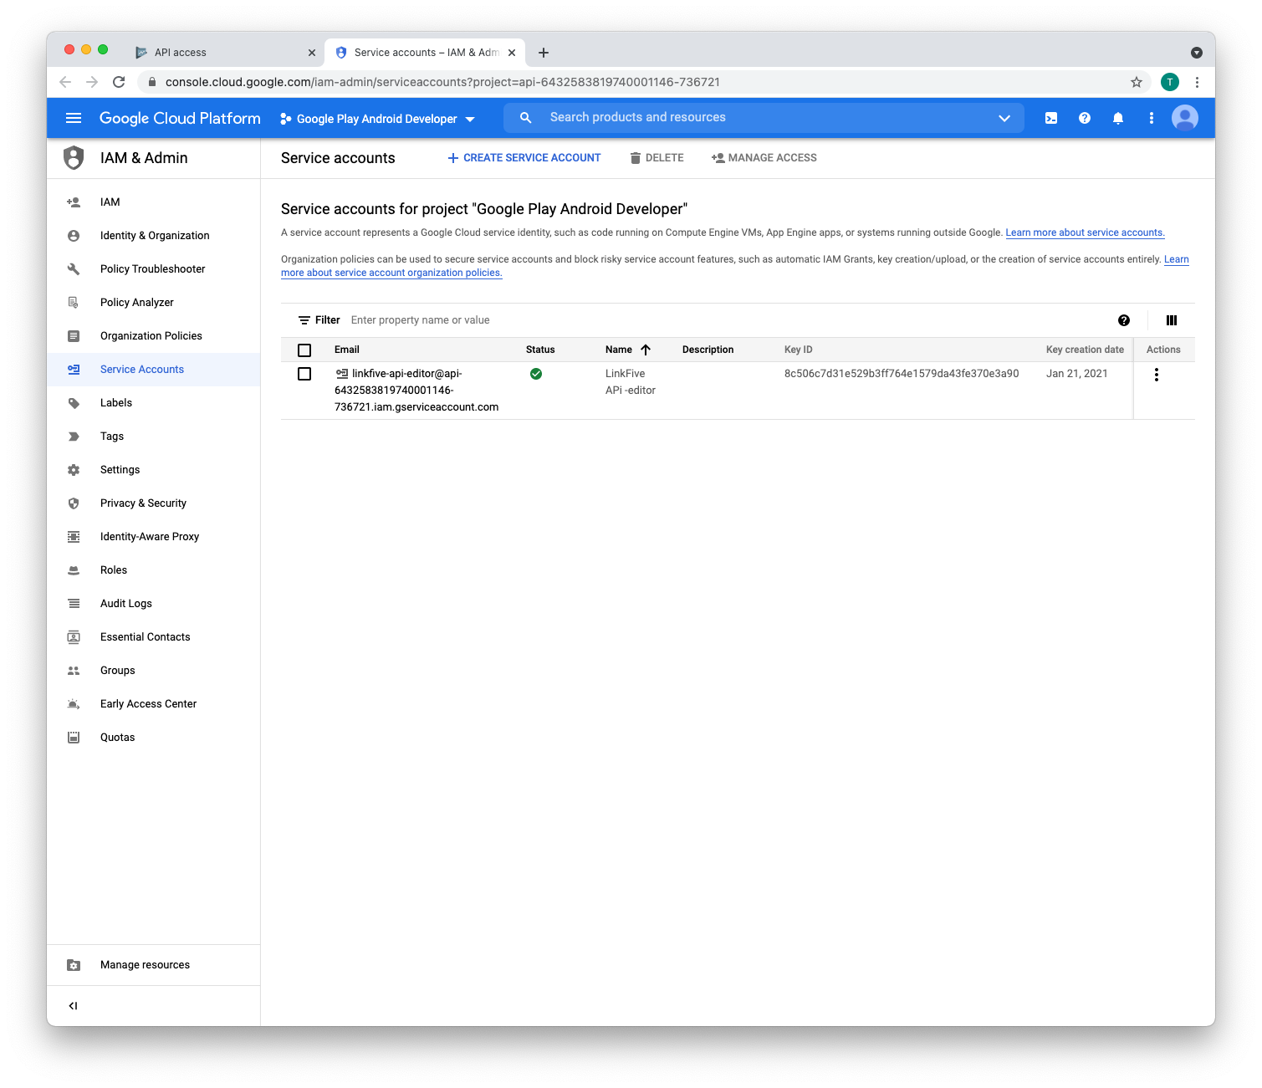
Task: Open the help question mark in header
Action: tap(1085, 118)
